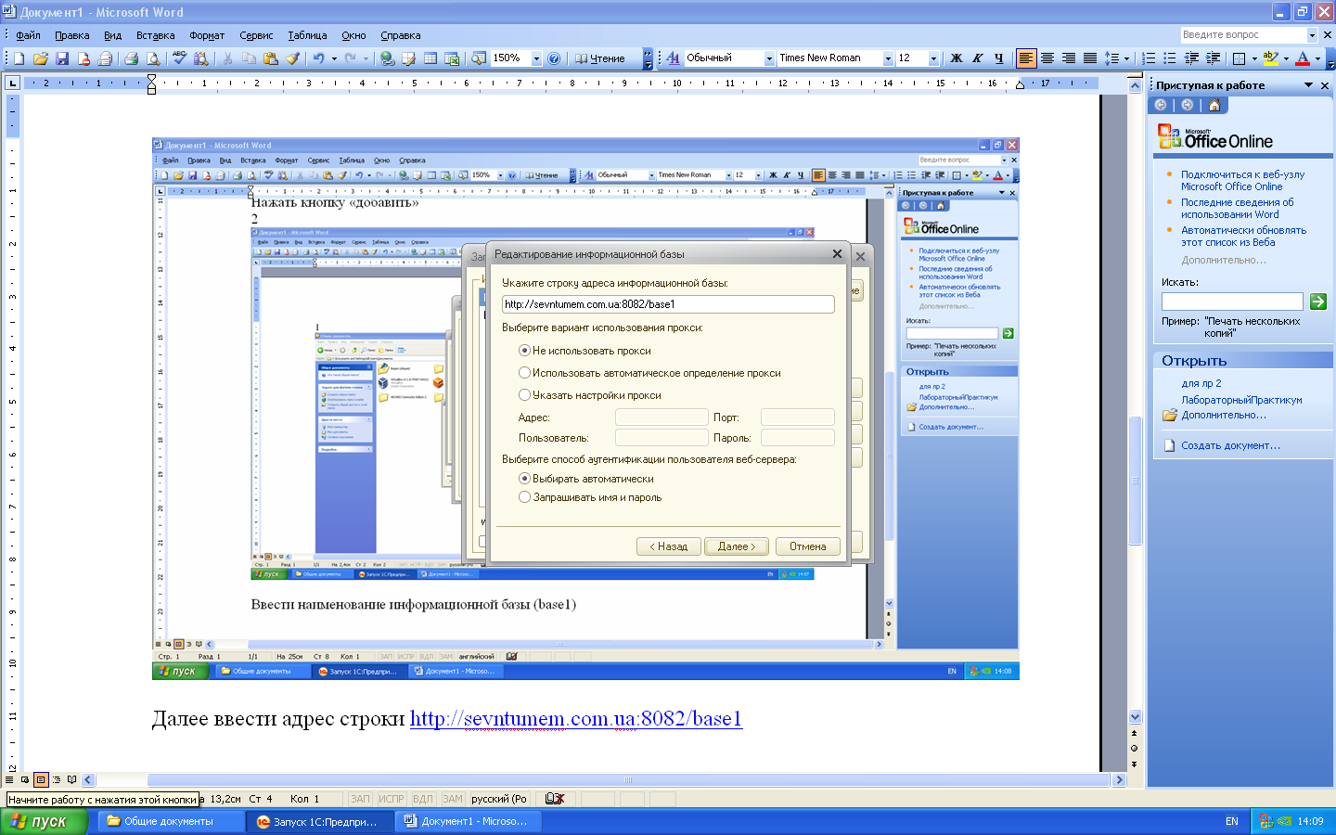
Task: Click the пуск Start button
Action: tap(45, 821)
